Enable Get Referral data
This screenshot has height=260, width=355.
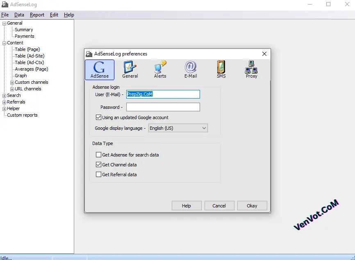point(98,175)
